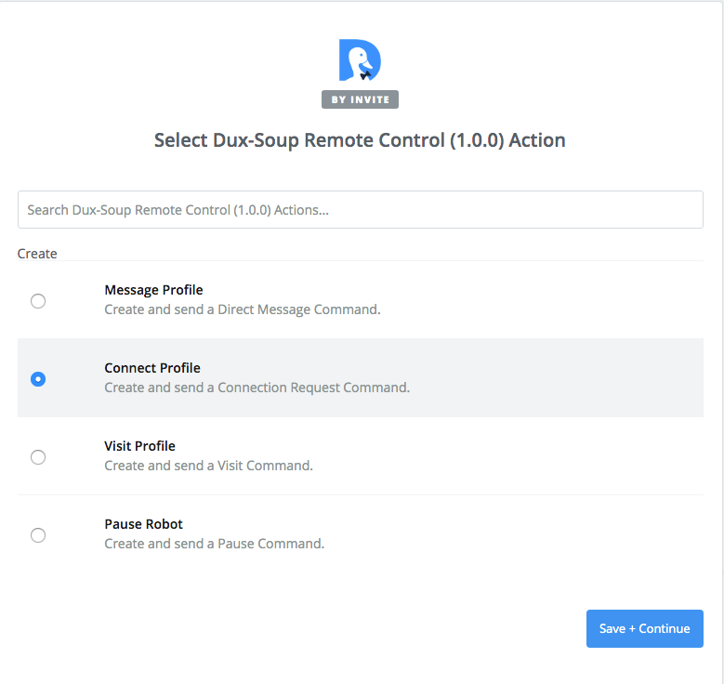The height and width of the screenshot is (684, 724).
Task: Select the Visit Profile radio button
Action: click(38, 457)
